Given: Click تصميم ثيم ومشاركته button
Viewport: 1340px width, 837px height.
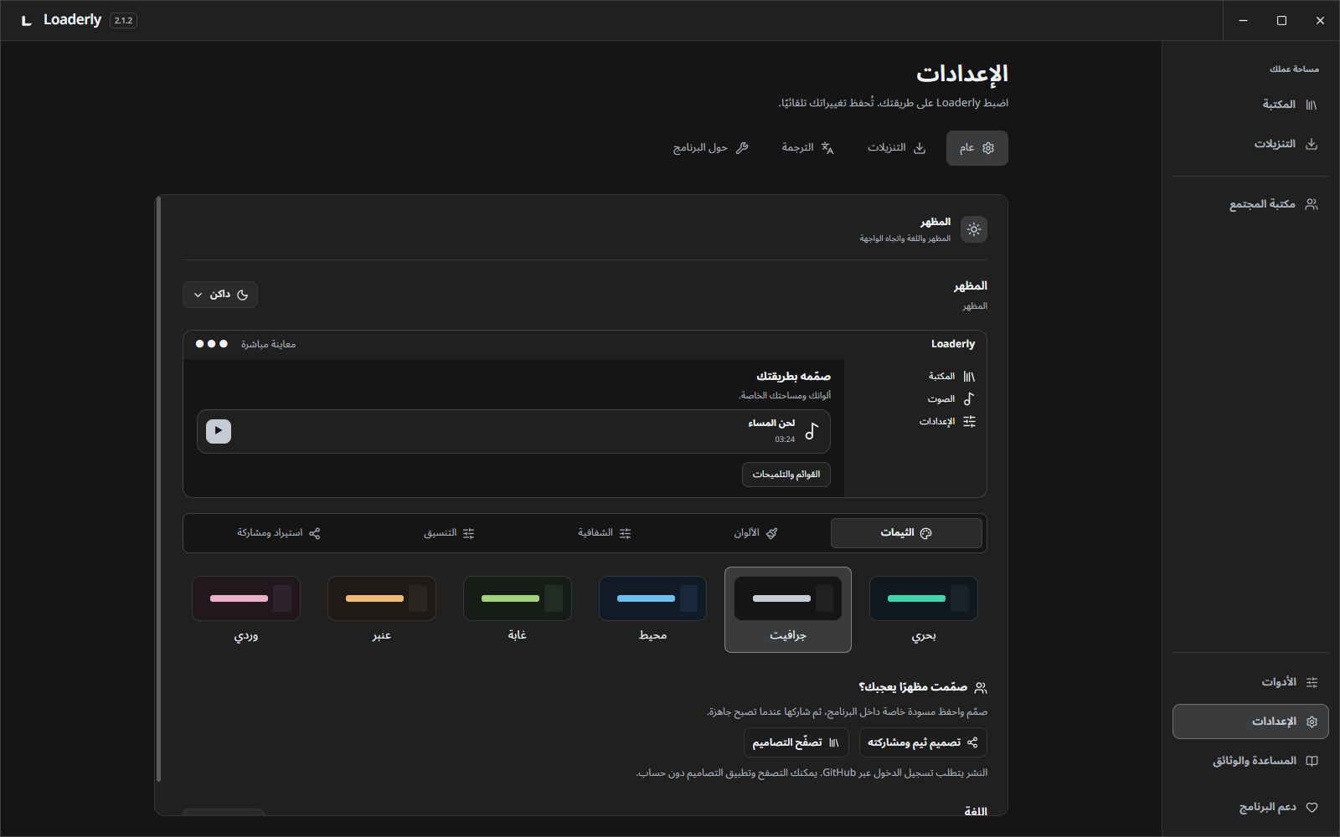Looking at the screenshot, I should coord(923,742).
